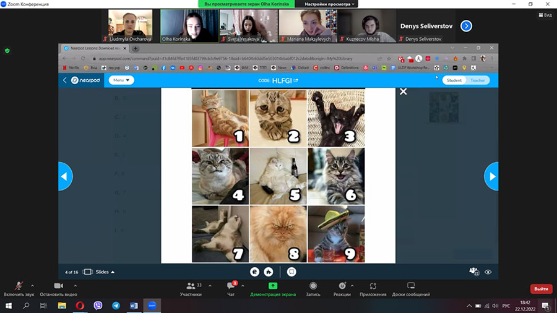Open the Oxford bookmark
Screen dimensions: 557x313
pos(300,67)
